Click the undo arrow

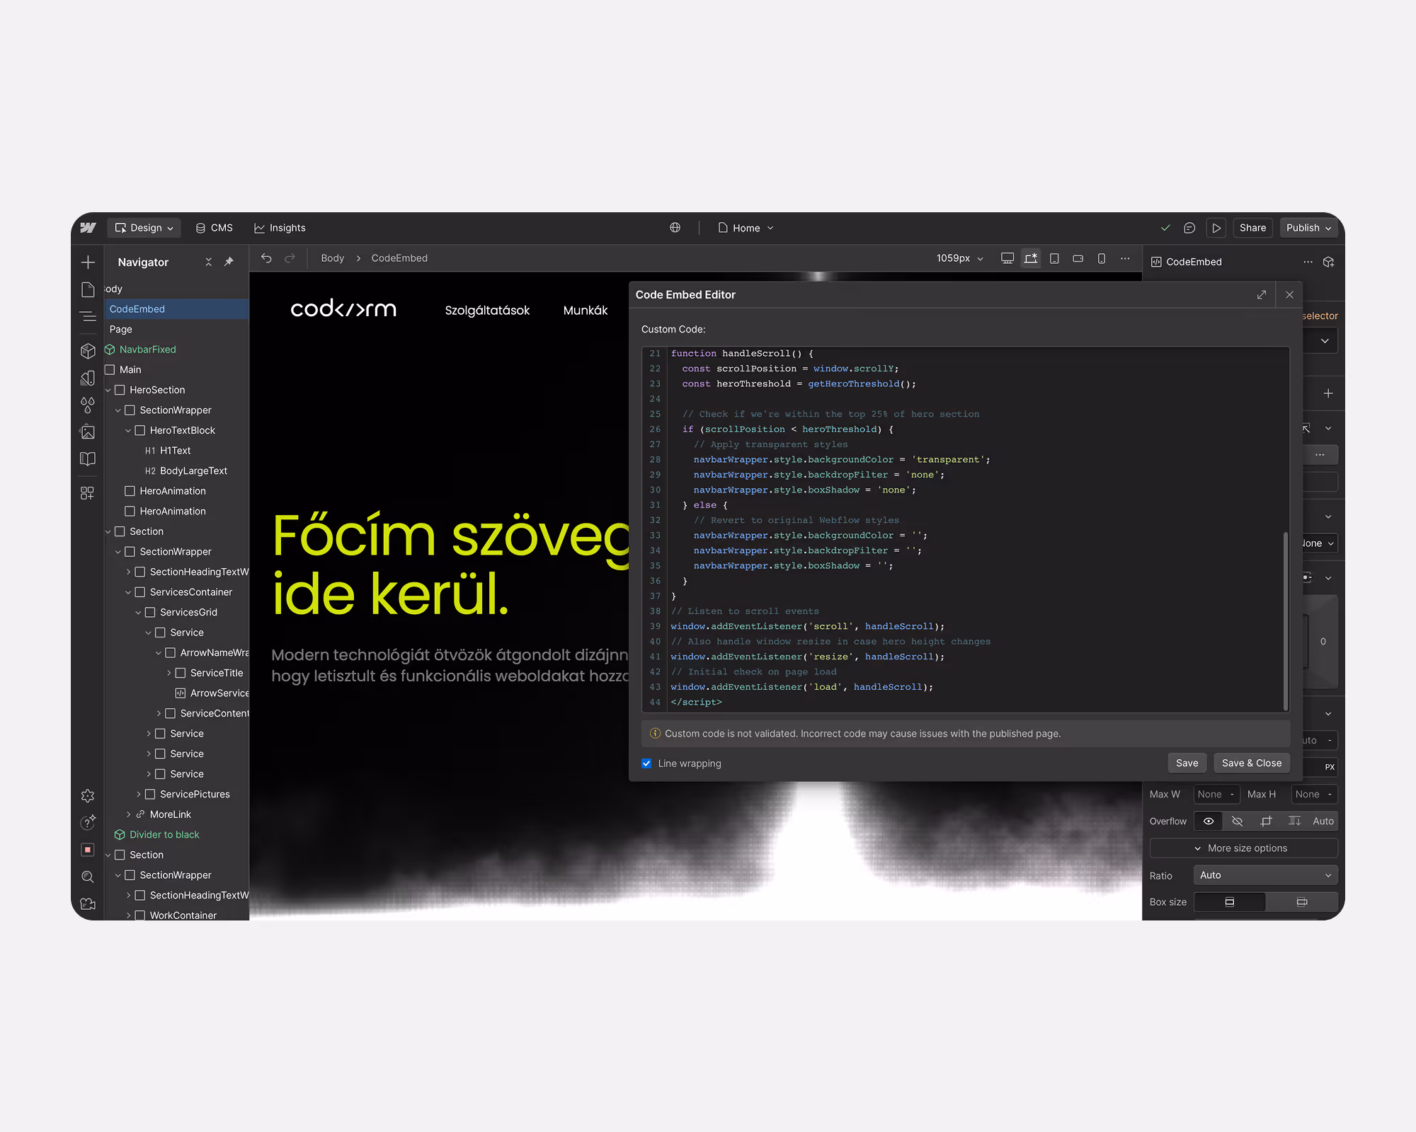click(x=266, y=258)
